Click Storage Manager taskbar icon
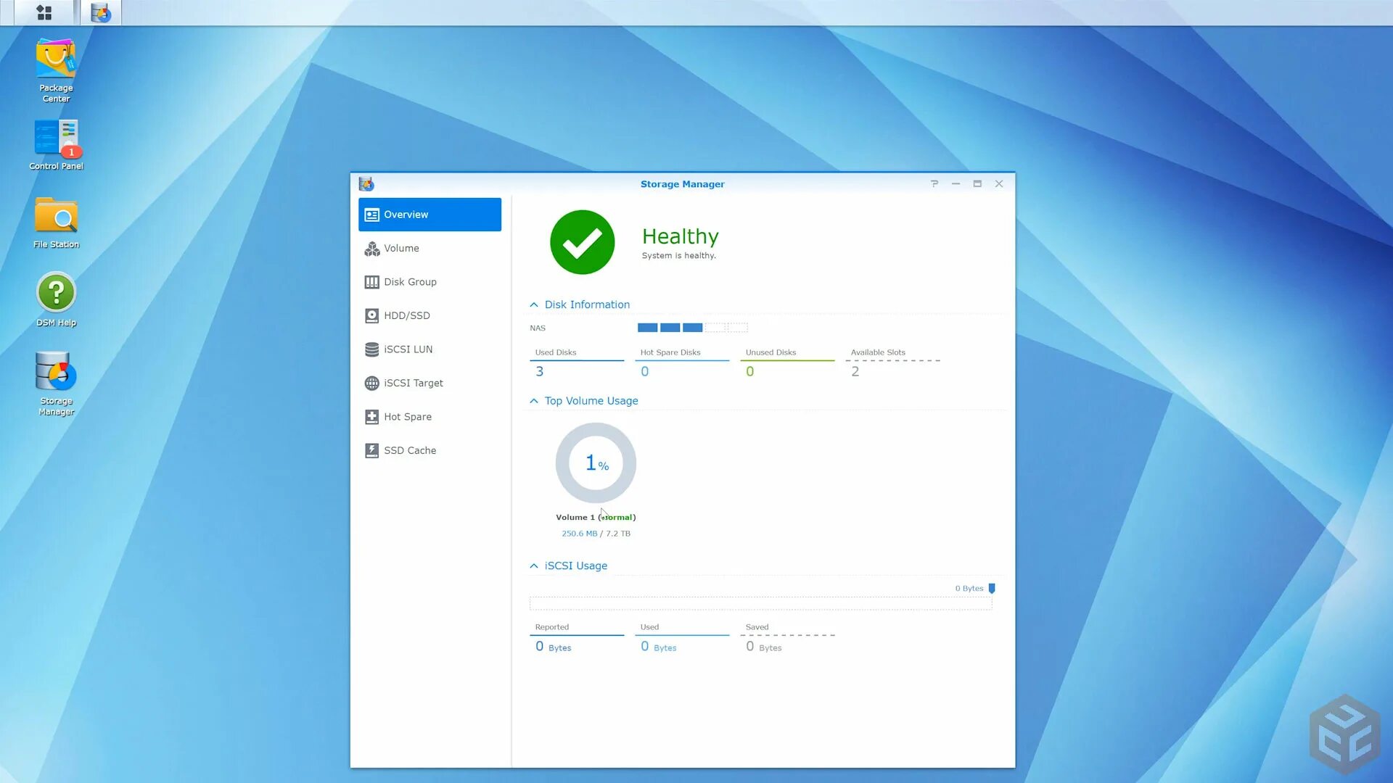Screen dimensions: 1393x783 (x=101, y=12)
